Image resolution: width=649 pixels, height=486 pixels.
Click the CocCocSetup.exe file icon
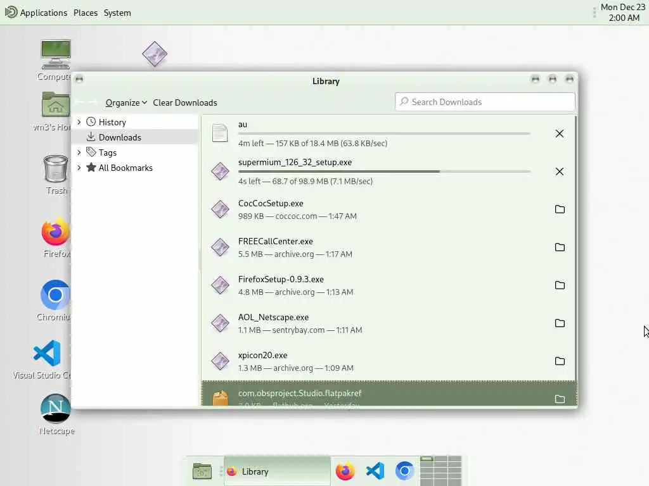(220, 209)
